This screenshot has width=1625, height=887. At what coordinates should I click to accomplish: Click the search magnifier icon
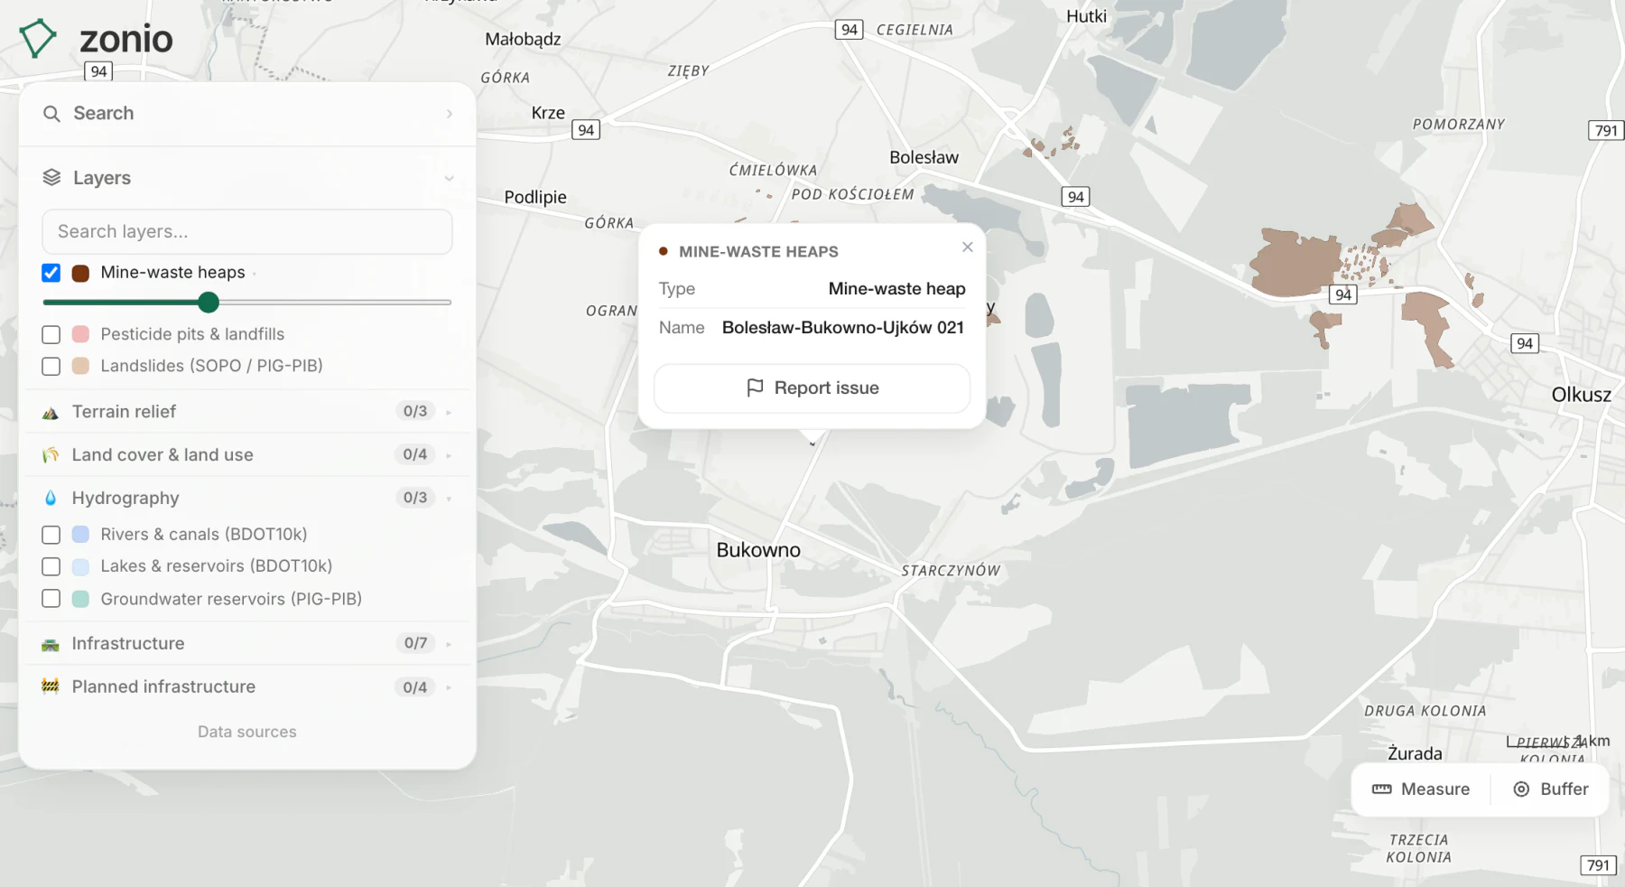point(51,114)
